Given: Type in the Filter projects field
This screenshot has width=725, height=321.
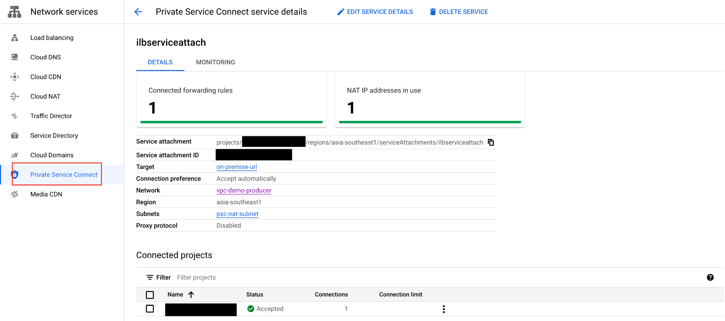Looking at the screenshot, I should pyautogui.click(x=248, y=278).
